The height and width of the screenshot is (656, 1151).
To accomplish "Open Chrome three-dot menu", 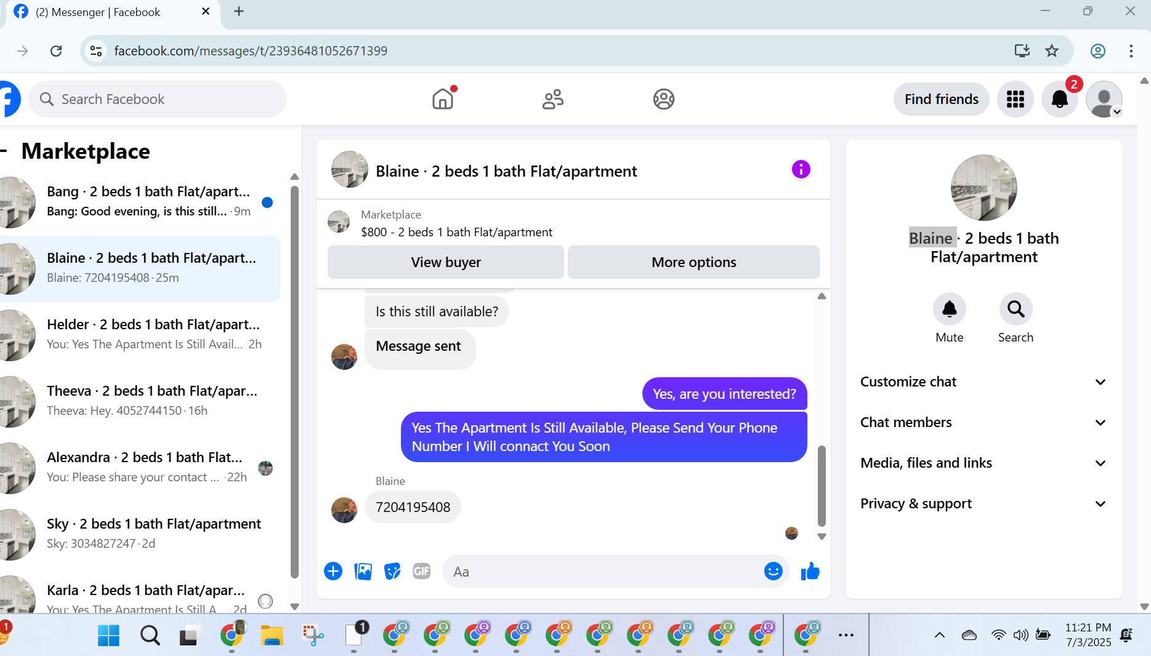I will click(x=1131, y=51).
